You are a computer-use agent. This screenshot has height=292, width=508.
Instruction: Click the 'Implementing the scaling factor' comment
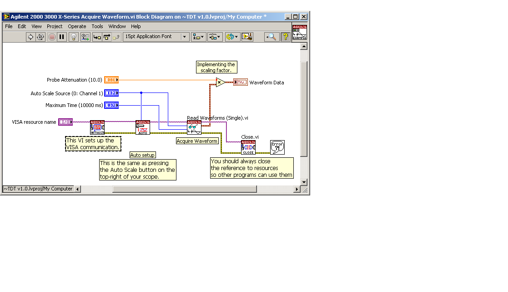(216, 67)
